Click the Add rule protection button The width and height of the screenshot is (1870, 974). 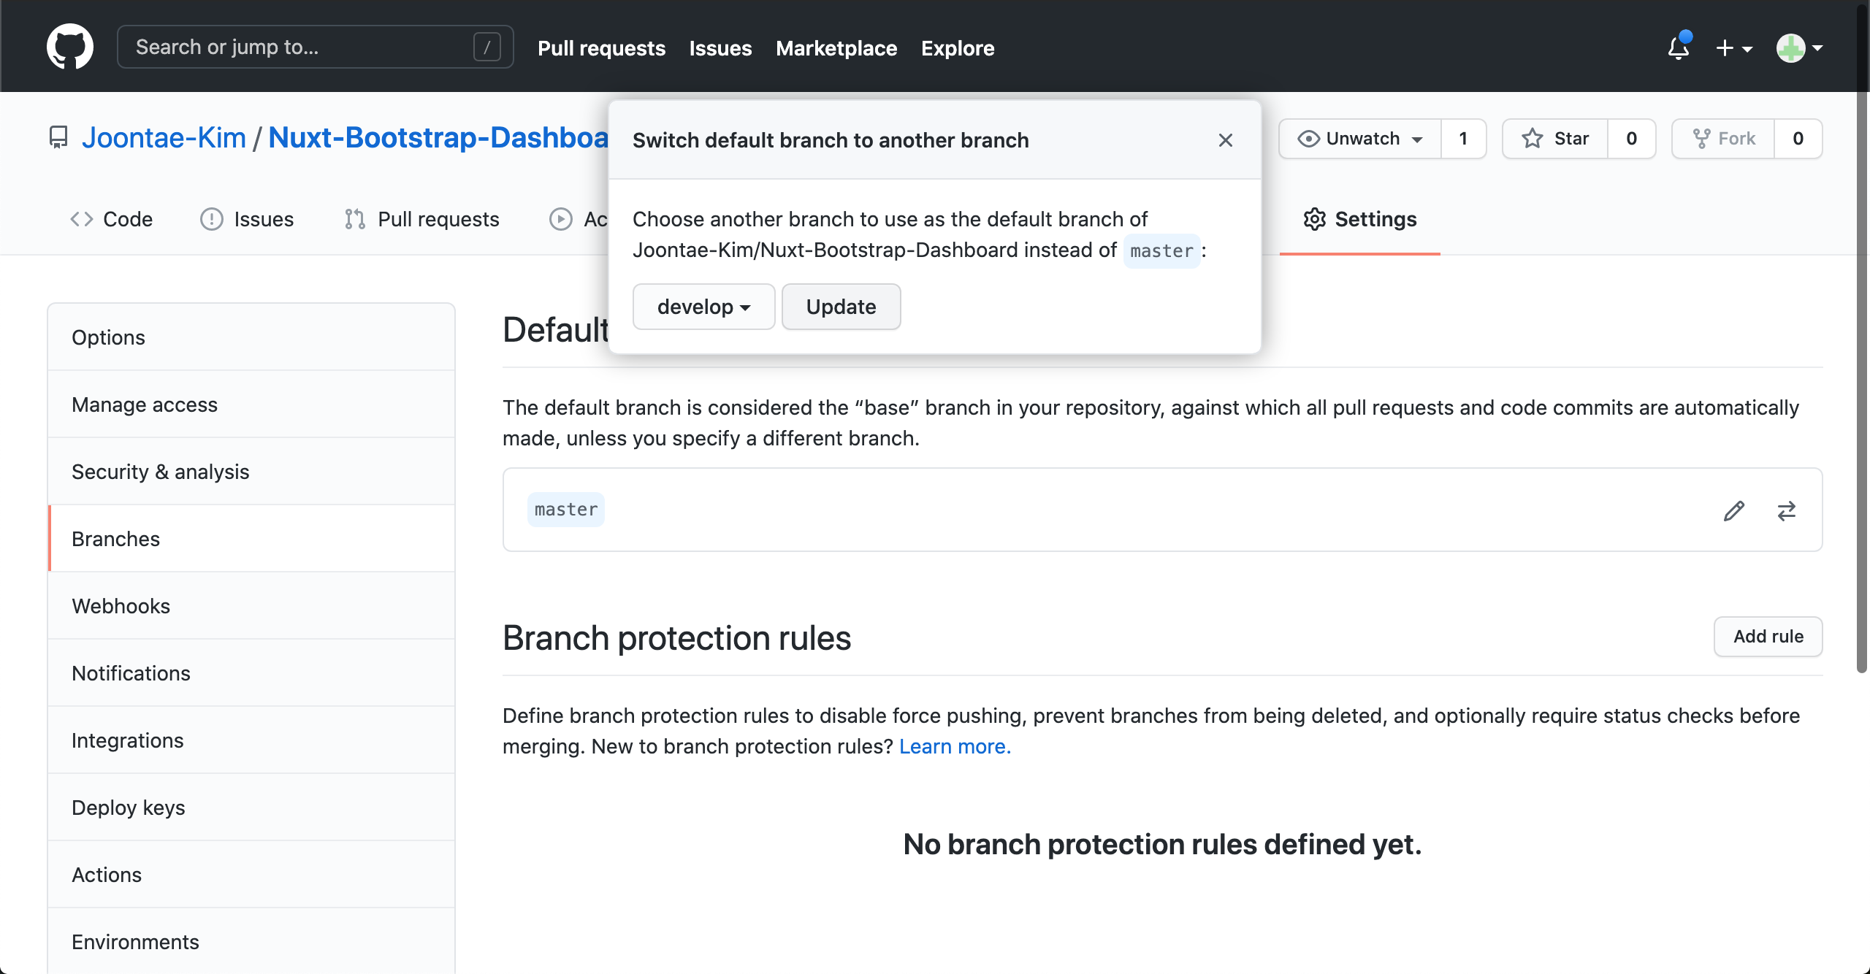pos(1768,637)
